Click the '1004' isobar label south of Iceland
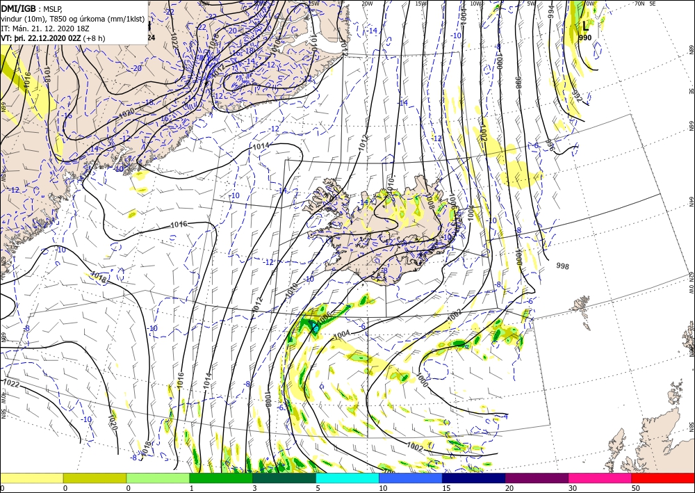Viewport: 695px width, 493px height. tap(342, 335)
